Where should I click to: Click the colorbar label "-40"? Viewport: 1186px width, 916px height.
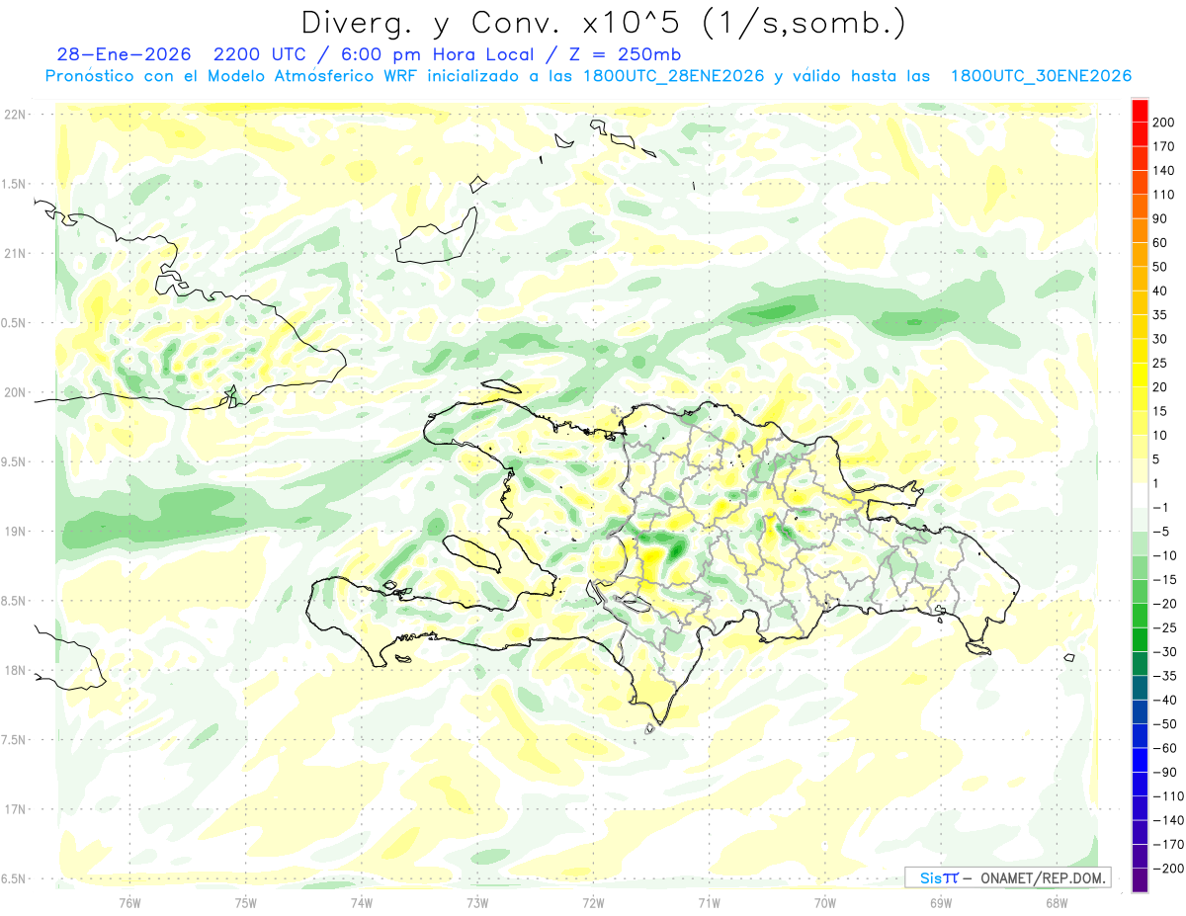[x=1166, y=701]
